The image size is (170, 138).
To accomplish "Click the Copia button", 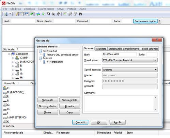I will point(69,112).
